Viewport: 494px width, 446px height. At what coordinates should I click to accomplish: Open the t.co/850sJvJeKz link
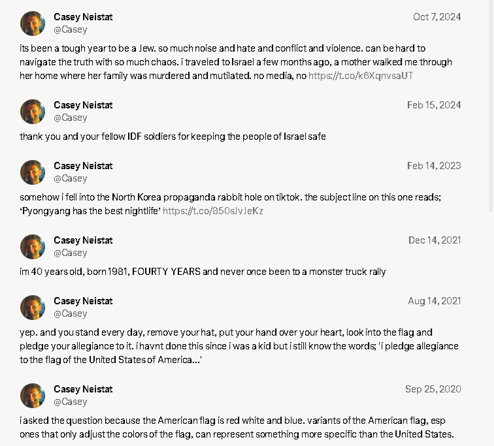click(212, 211)
